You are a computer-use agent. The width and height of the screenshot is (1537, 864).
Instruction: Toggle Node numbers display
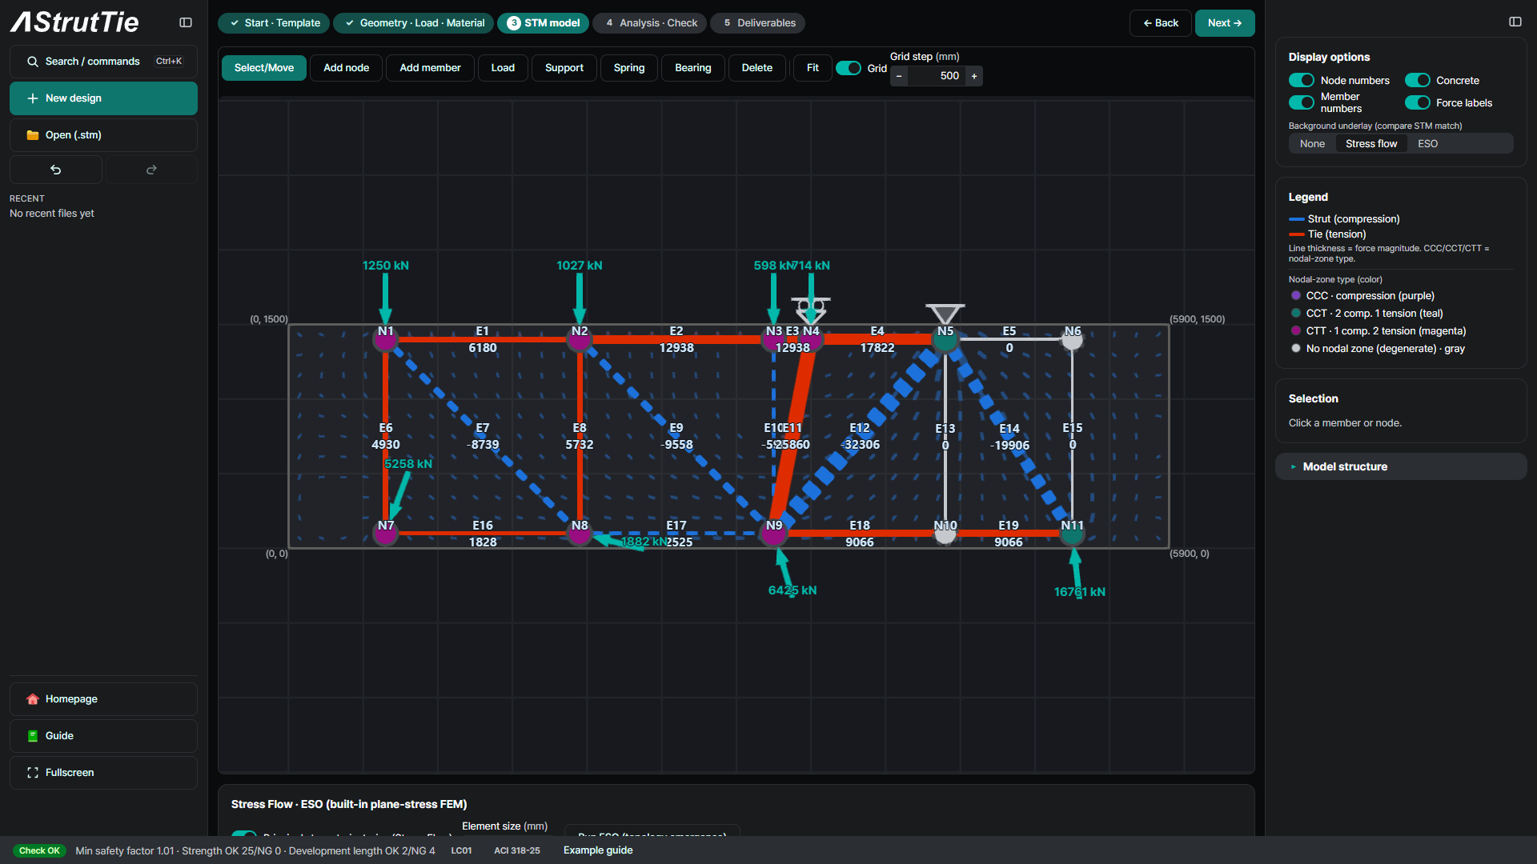tap(1302, 80)
